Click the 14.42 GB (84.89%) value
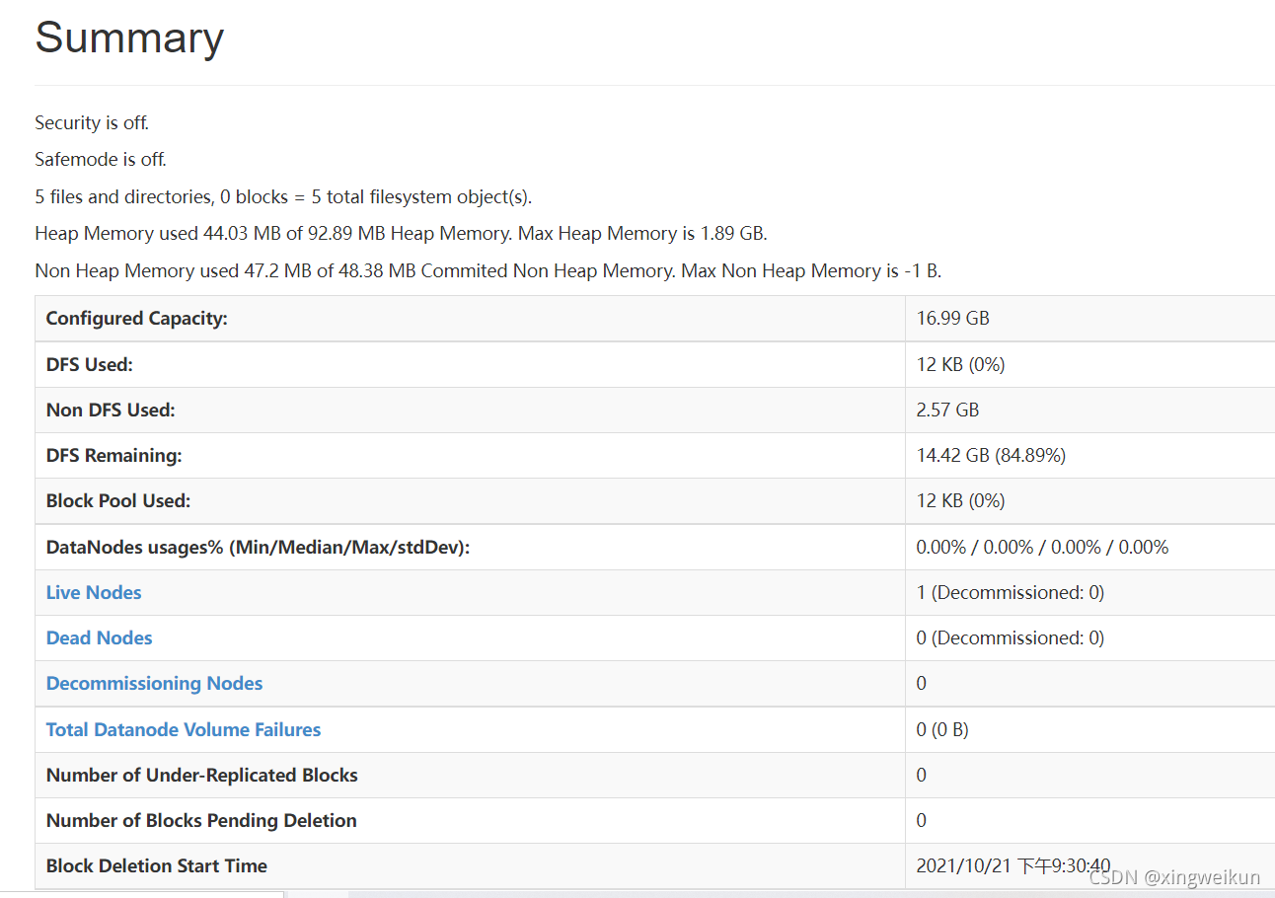Screen dimensions: 1275x898 tap(991, 456)
